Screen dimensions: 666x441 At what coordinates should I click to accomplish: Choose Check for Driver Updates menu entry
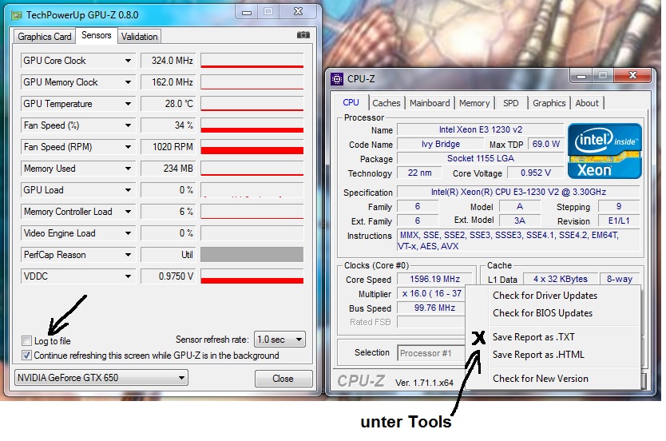pyautogui.click(x=545, y=296)
